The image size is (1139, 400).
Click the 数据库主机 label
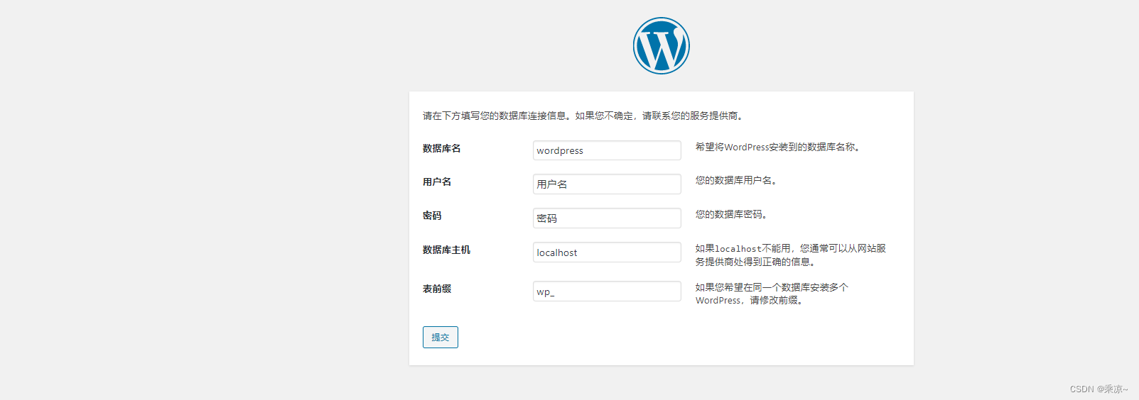446,250
